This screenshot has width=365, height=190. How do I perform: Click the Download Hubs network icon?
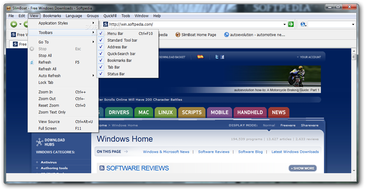click(40, 142)
